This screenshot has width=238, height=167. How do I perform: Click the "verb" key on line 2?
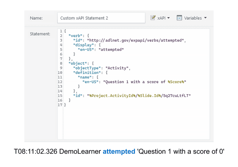pyautogui.click(x=76, y=36)
